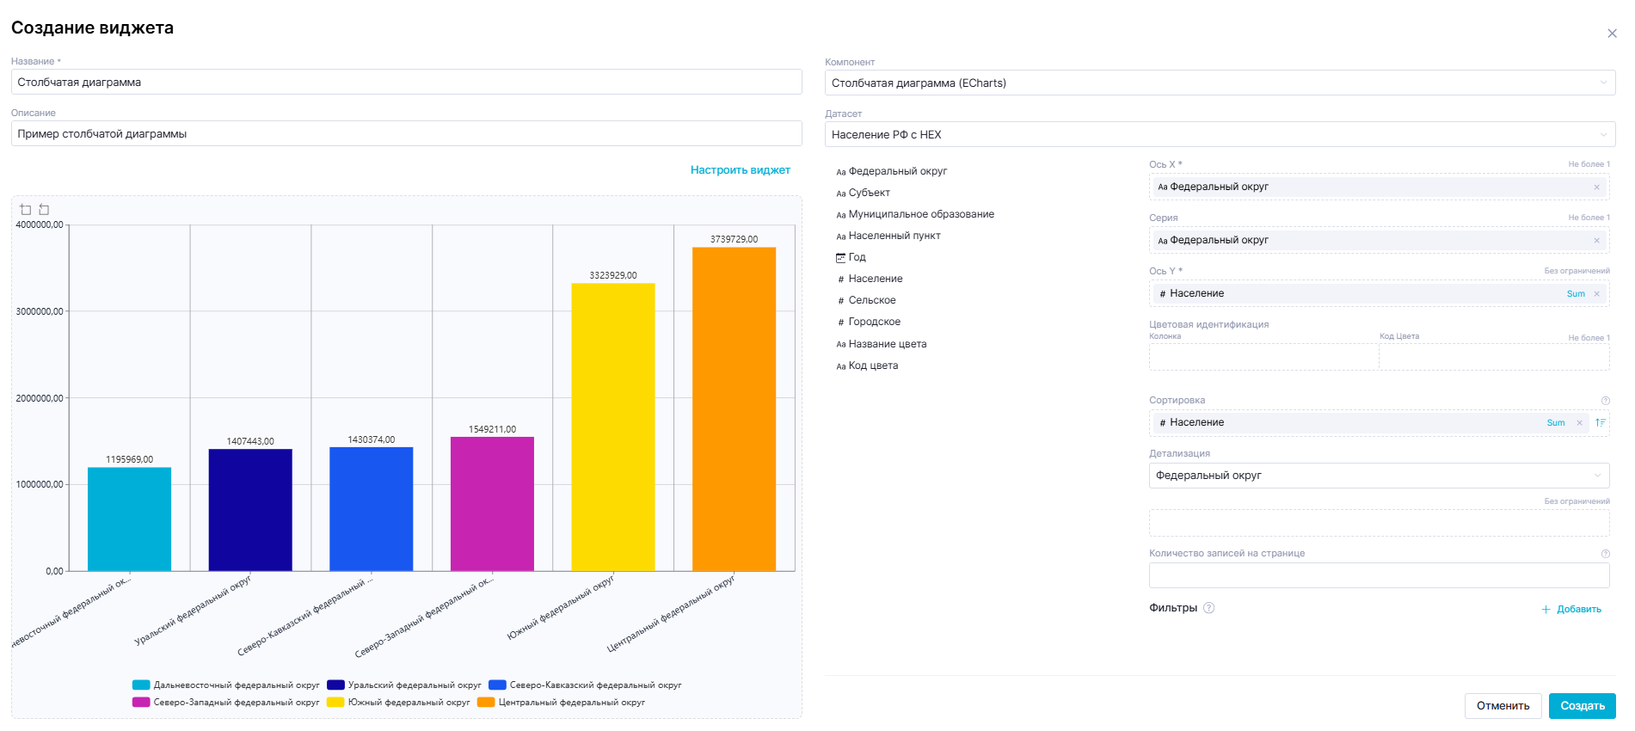Click help icon next to Фильтры
The height and width of the screenshot is (731, 1635).
pos(1208,608)
